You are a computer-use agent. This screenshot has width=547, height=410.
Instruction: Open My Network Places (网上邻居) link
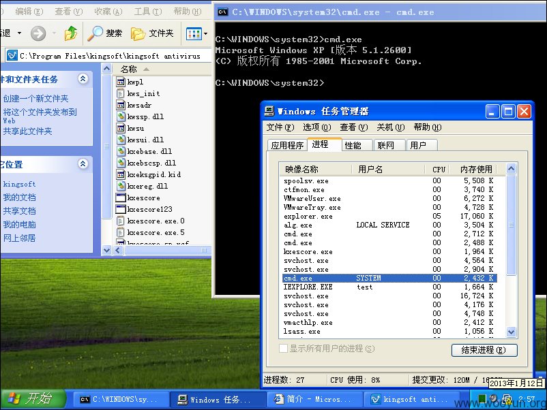(19, 238)
